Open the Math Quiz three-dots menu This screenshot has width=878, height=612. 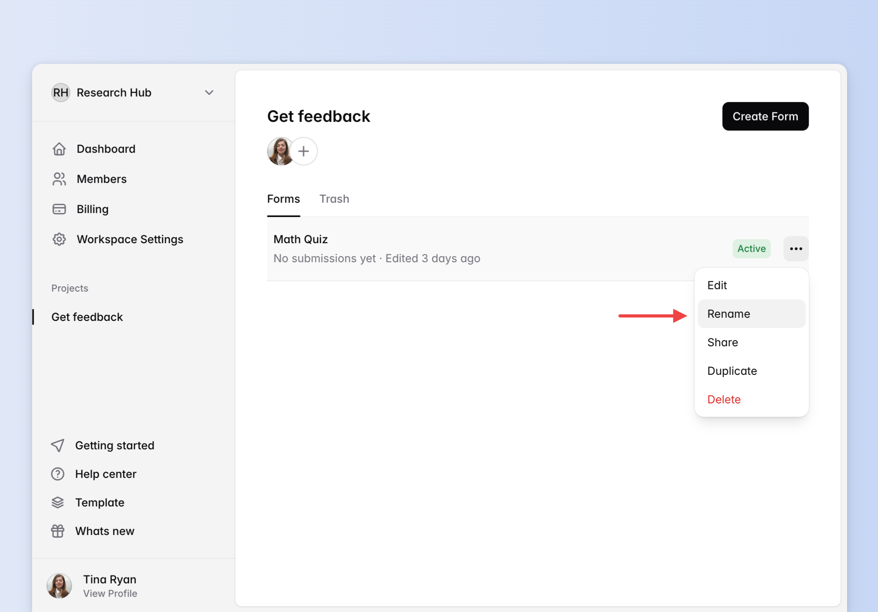(796, 249)
